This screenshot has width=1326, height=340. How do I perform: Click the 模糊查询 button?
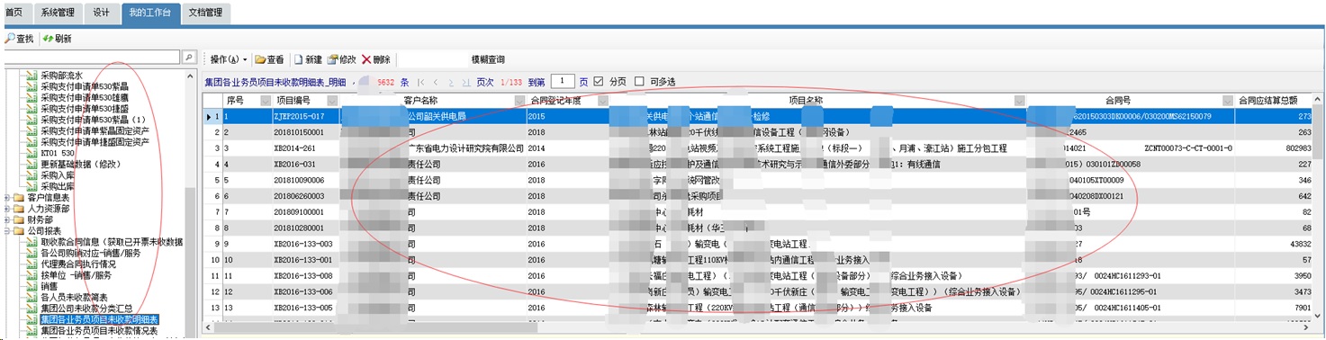[488, 59]
